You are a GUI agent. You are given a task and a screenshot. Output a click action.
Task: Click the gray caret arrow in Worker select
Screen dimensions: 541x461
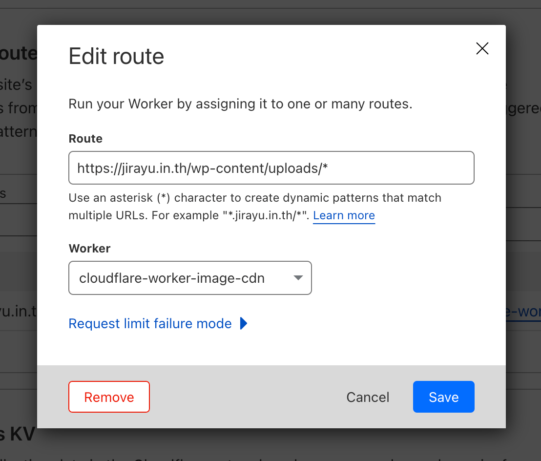[x=298, y=278]
